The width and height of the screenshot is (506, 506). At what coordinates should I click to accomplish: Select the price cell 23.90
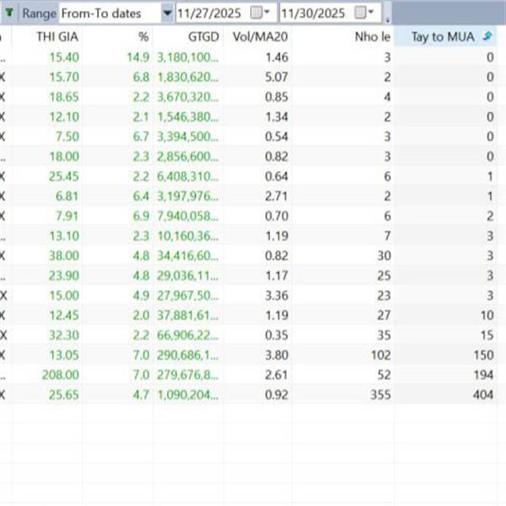(64, 276)
